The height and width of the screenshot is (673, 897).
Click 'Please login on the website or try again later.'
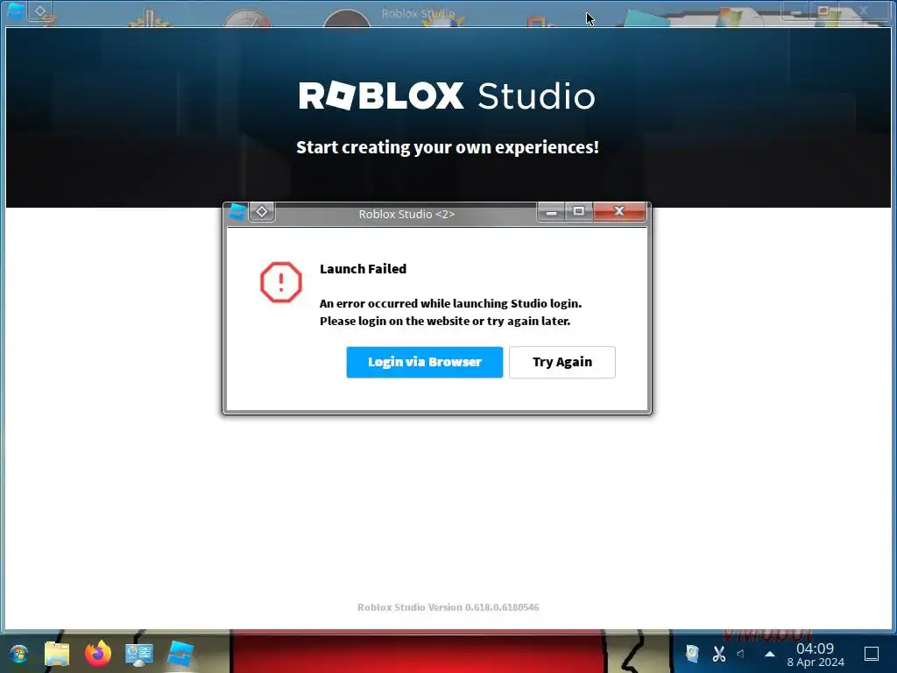(445, 321)
